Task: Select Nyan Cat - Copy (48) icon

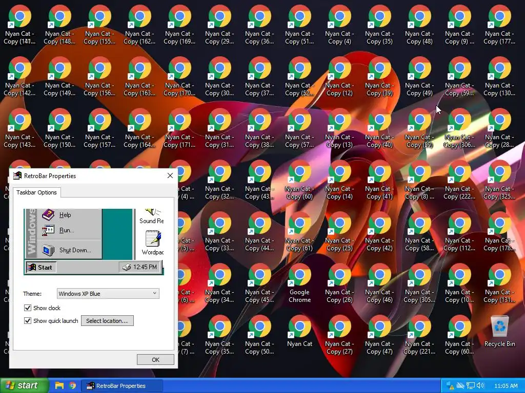Action: click(419, 25)
